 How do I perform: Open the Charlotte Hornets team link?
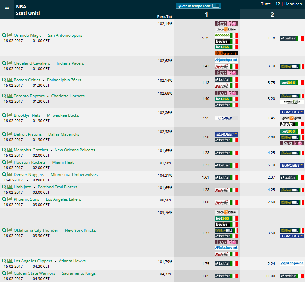pos(68,96)
